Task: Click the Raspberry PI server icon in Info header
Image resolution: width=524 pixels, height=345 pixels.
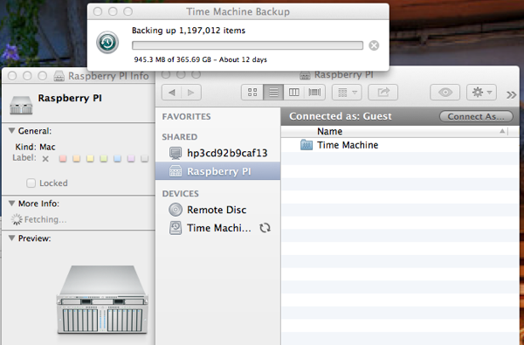Action: (21, 105)
